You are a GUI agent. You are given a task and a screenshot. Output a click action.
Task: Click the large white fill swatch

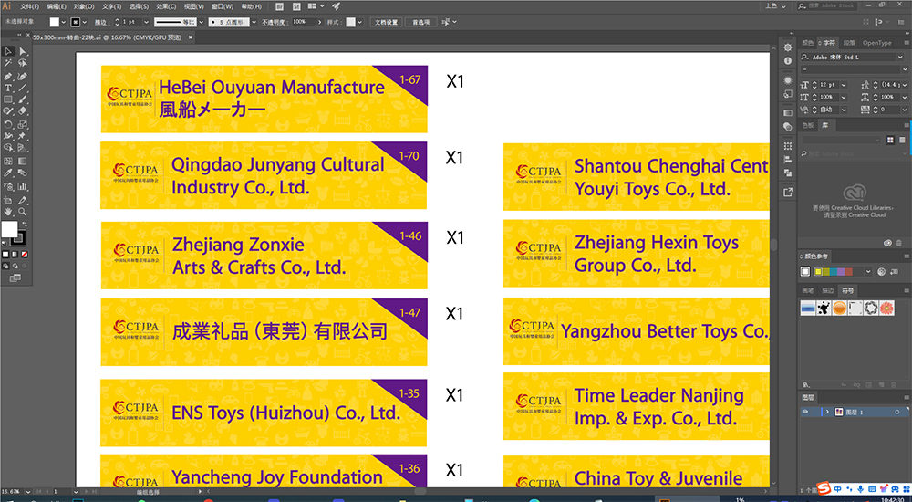[9, 229]
